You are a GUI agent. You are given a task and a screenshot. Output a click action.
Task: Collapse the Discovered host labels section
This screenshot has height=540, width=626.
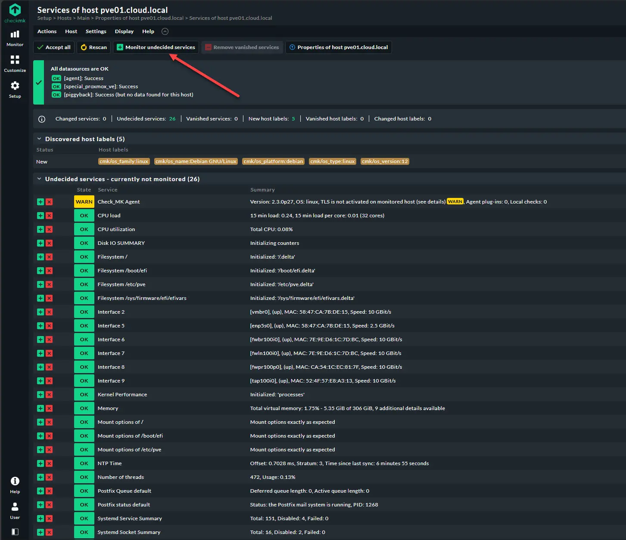[x=39, y=139]
